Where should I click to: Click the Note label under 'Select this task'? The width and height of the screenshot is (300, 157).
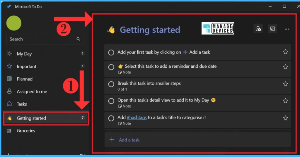tap(125, 72)
